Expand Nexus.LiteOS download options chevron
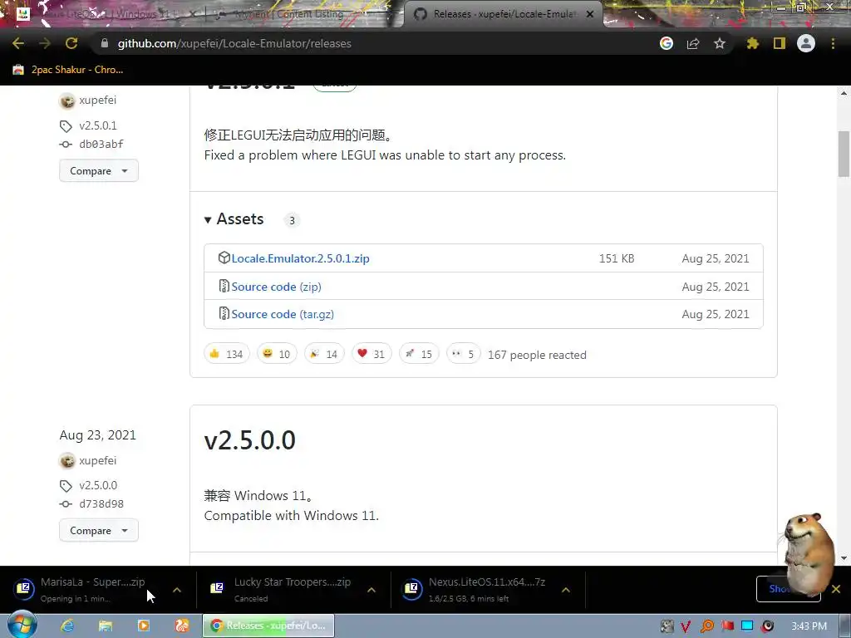This screenshot has height=638, width=851. [x=565, y=590]
